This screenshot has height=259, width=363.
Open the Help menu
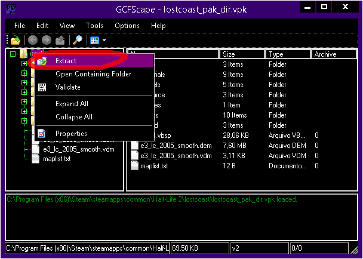coord(158,26)
